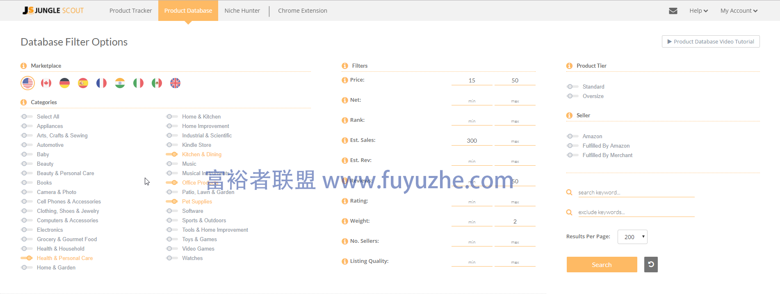Click the exclude keywords input
The image size is (780, 308).
(x=636, y=212)
